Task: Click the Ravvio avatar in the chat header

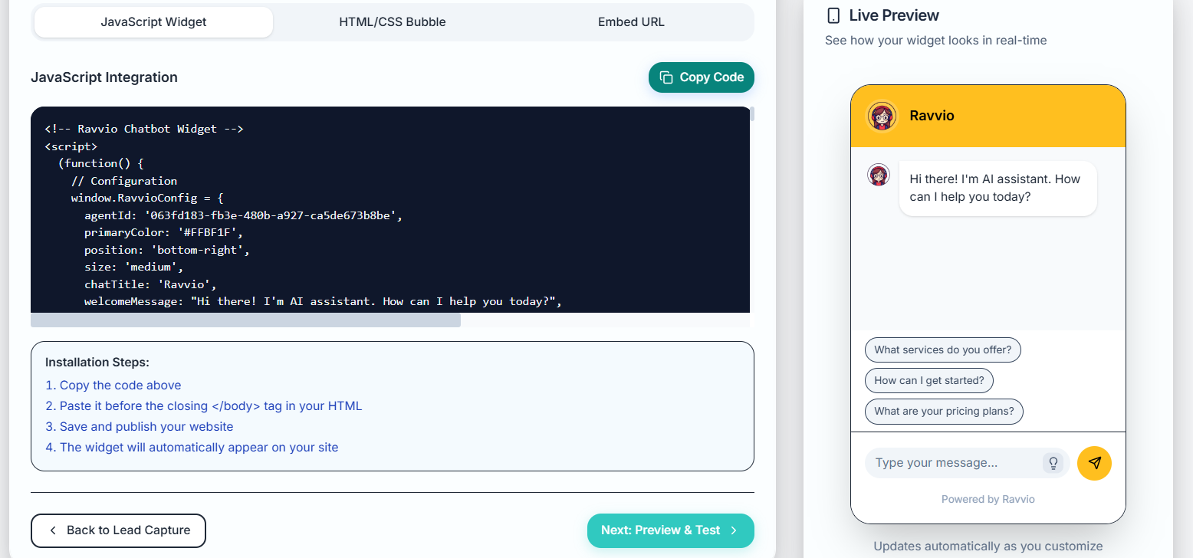Action: [x=881, y=116]
